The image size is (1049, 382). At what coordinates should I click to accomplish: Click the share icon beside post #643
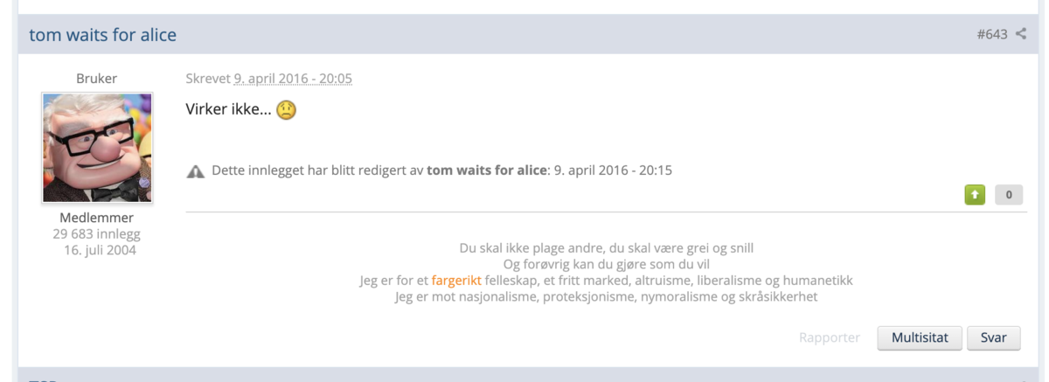pos(1021,34)
